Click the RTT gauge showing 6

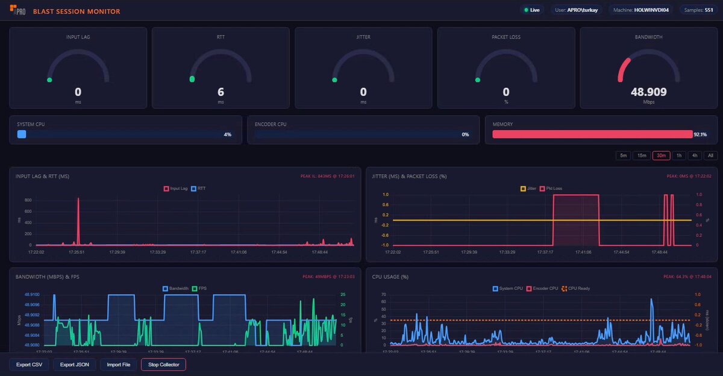(x=221, y=66)
